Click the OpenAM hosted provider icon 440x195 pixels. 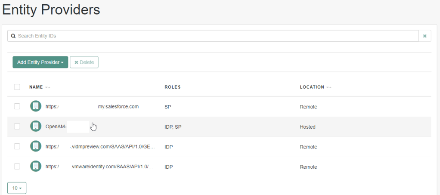36,127
